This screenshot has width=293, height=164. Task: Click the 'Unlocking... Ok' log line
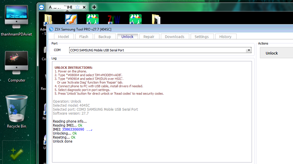coord(65,134)
